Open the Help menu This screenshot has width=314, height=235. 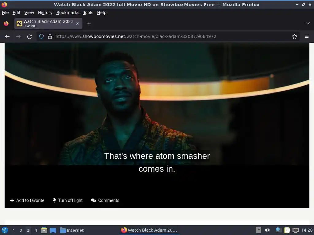[x=101, y=13]
